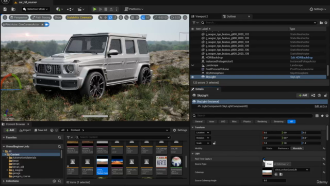This screenshot has height=186, width=330.
Task: Open play options three-dot menu
Action: point(117,9)
